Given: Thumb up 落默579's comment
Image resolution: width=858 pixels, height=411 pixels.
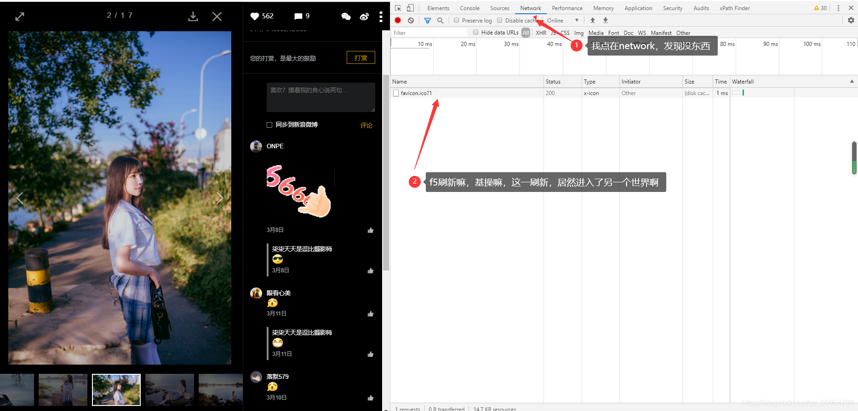Looking at the screenshot, I should tap(371, 398).
